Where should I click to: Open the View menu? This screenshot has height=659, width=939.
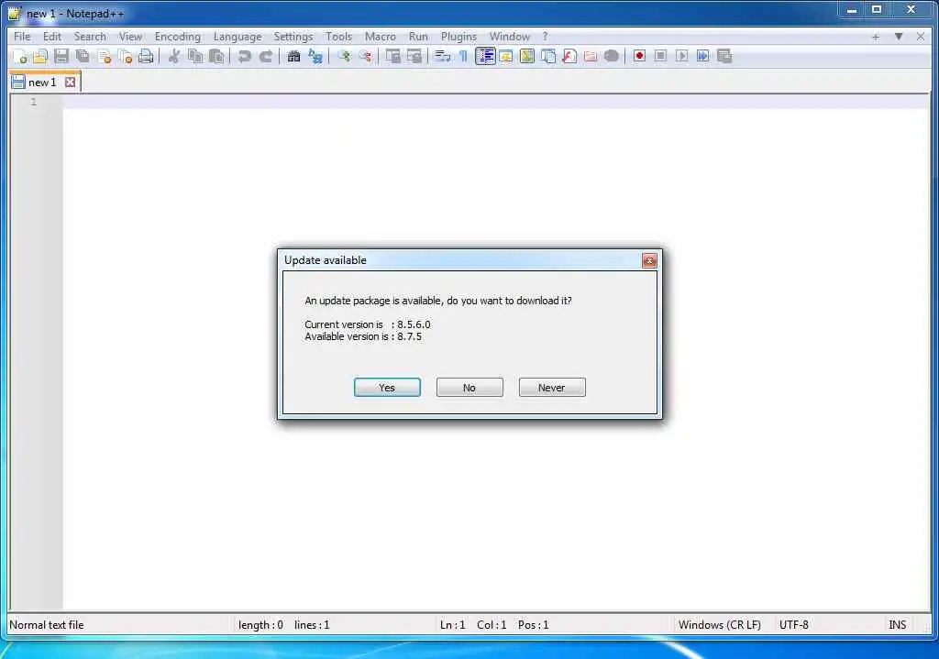[130, 37]
